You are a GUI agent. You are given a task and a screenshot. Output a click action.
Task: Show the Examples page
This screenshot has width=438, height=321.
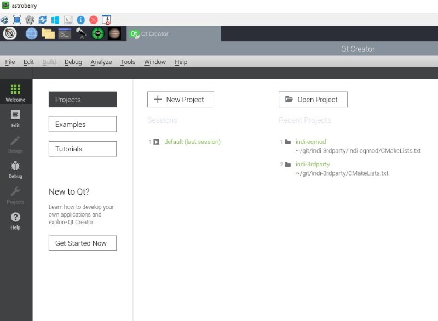(x=83, y=124)
